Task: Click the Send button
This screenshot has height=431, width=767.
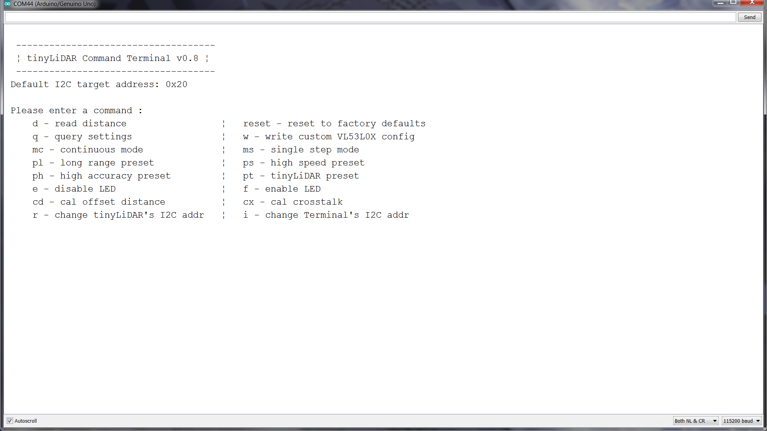Action: [x=750, y=17]
